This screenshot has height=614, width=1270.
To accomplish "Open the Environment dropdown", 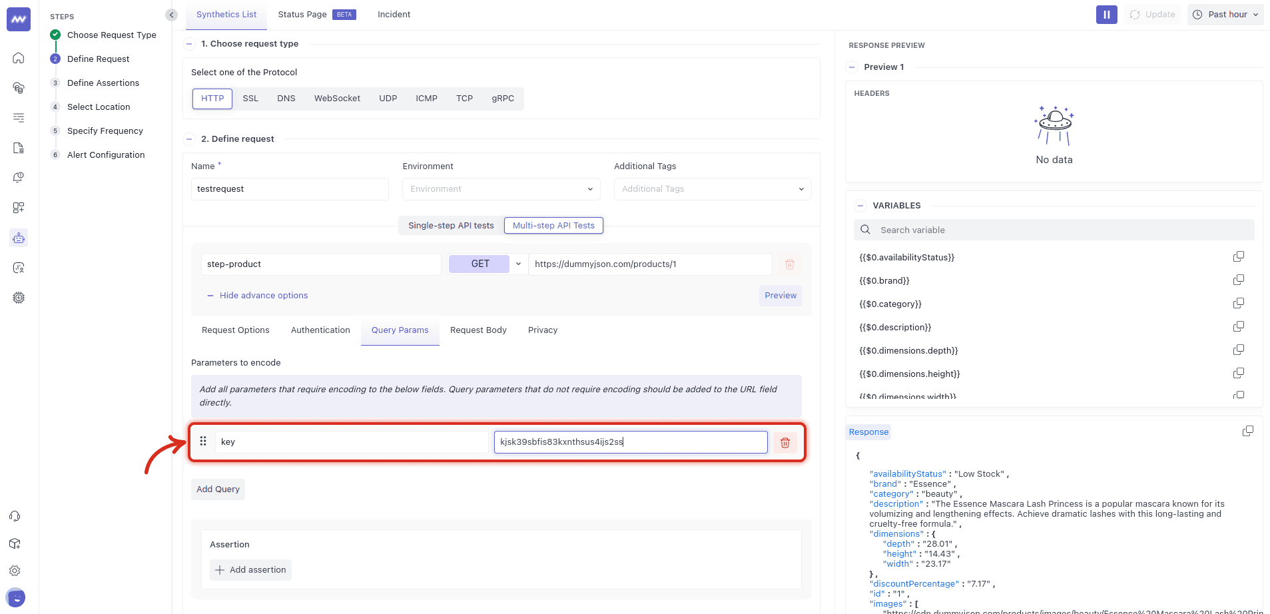I will 501,189.
